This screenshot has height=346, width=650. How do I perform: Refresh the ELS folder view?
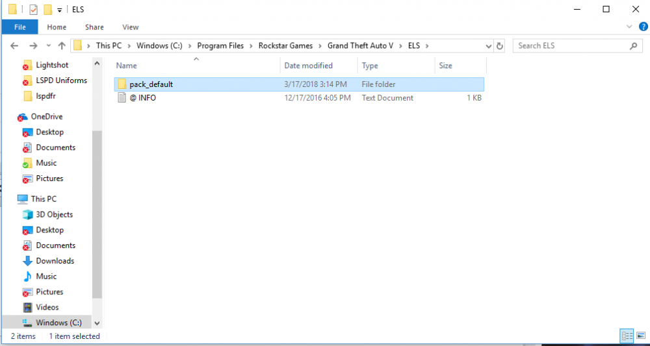pyautogui.click(x=500, y=46)
